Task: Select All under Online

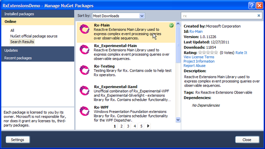Action: [12, 30]
